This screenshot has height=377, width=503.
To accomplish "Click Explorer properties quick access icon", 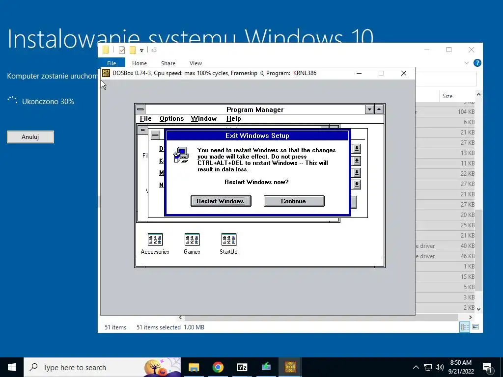I will pyautogui.click(x=122, y=50).
